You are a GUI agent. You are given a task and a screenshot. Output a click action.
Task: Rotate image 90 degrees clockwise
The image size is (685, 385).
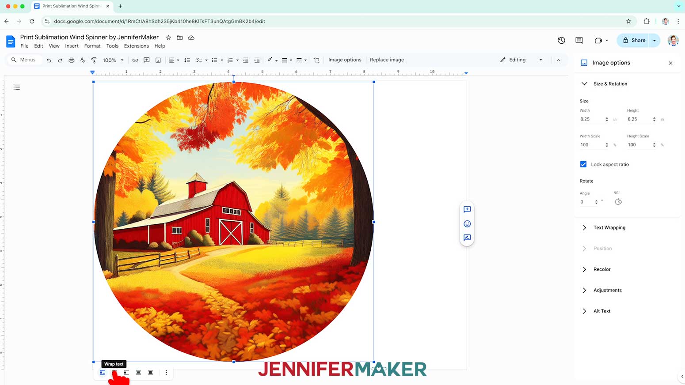click(x=618, y=202)
